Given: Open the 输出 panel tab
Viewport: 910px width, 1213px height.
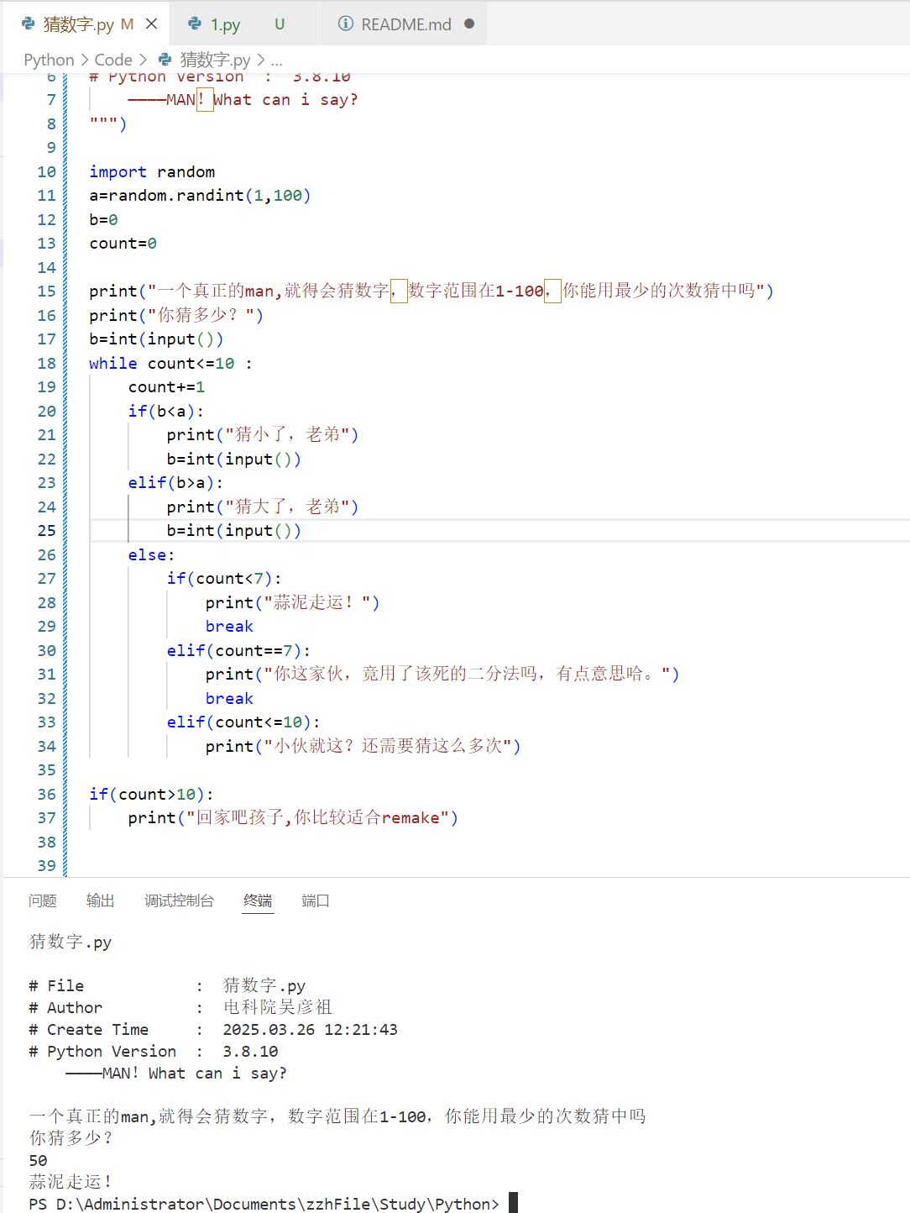Looking at the screenshot, I should click(x=100, y=901).
